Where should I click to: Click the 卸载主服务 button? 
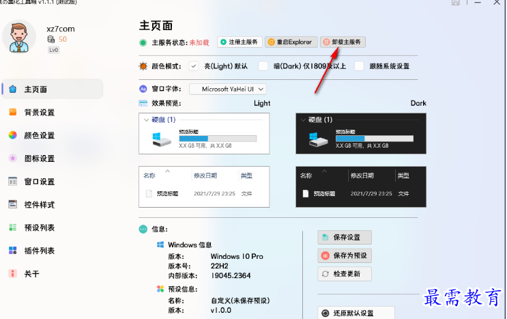(343, 42)
